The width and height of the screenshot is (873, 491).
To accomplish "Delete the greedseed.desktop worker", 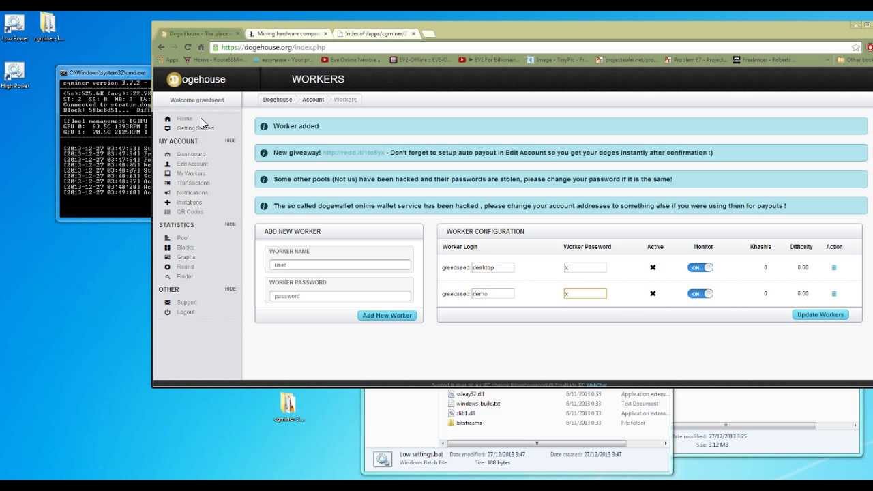I will 833,267.
